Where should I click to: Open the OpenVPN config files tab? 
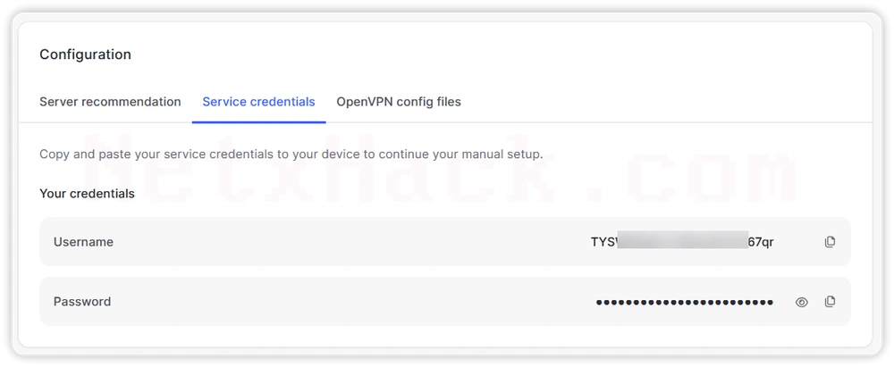[399, 102]
